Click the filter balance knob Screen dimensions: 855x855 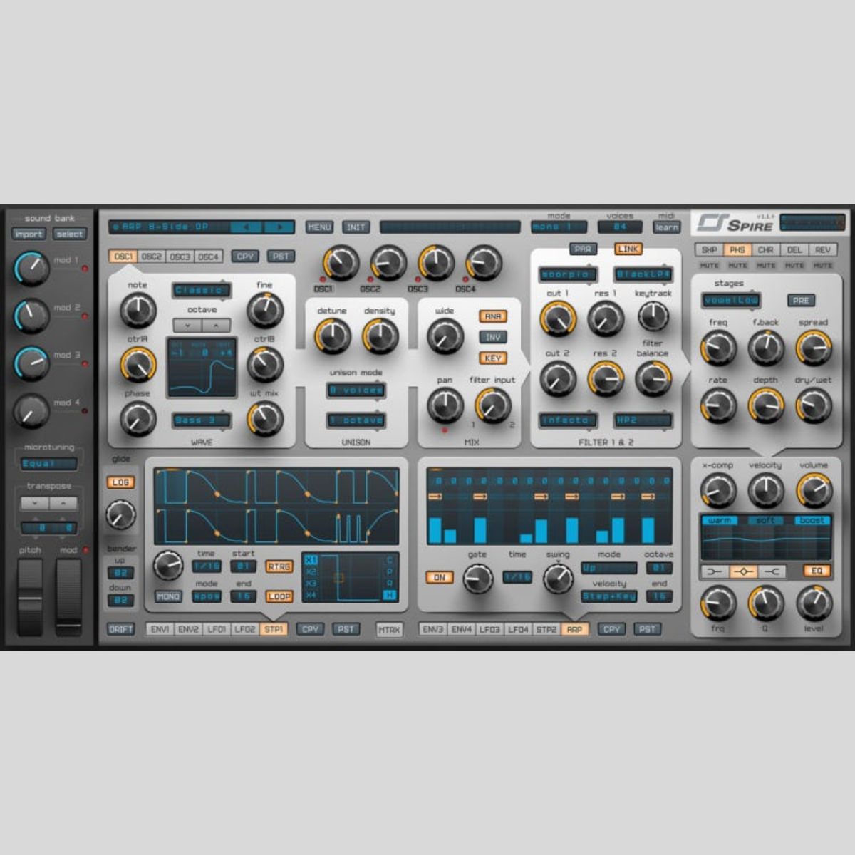pyautogui.click(x=653, y=378)
